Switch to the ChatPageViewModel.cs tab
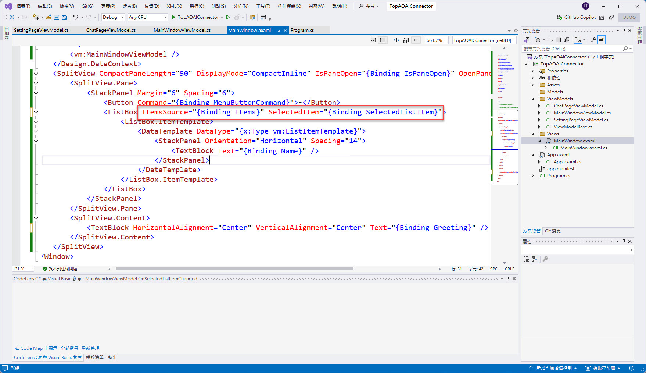 [111, 30]
